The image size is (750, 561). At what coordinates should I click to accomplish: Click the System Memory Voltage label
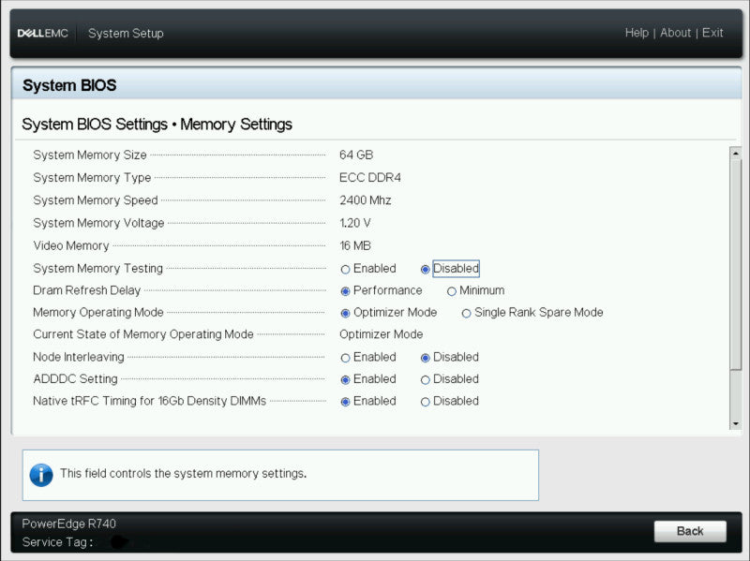tap(98, 223)
